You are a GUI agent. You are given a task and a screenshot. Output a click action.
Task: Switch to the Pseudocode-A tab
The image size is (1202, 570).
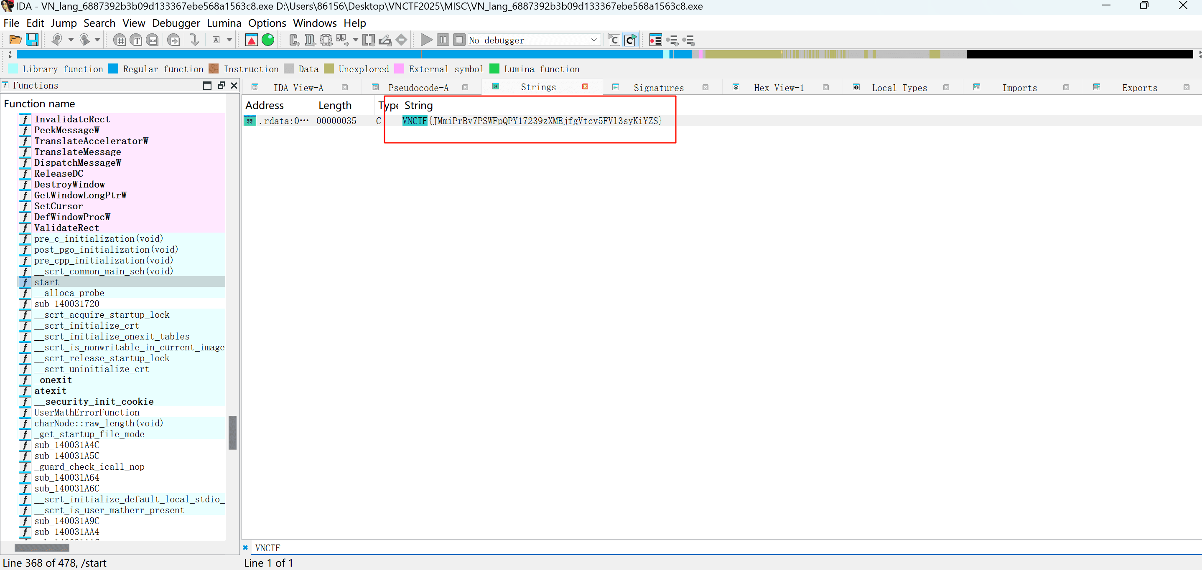(418, 88)
